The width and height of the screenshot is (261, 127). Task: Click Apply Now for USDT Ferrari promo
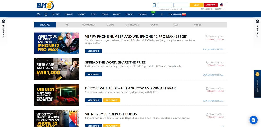click(112, 100)
